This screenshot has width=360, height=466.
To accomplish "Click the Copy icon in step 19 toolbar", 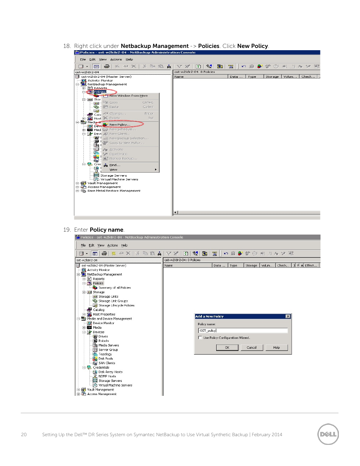I will (145, 254).
